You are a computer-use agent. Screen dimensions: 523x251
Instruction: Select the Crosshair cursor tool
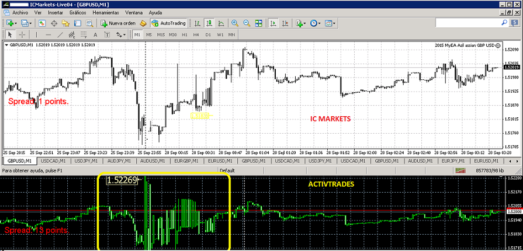(x=22, y=35)
